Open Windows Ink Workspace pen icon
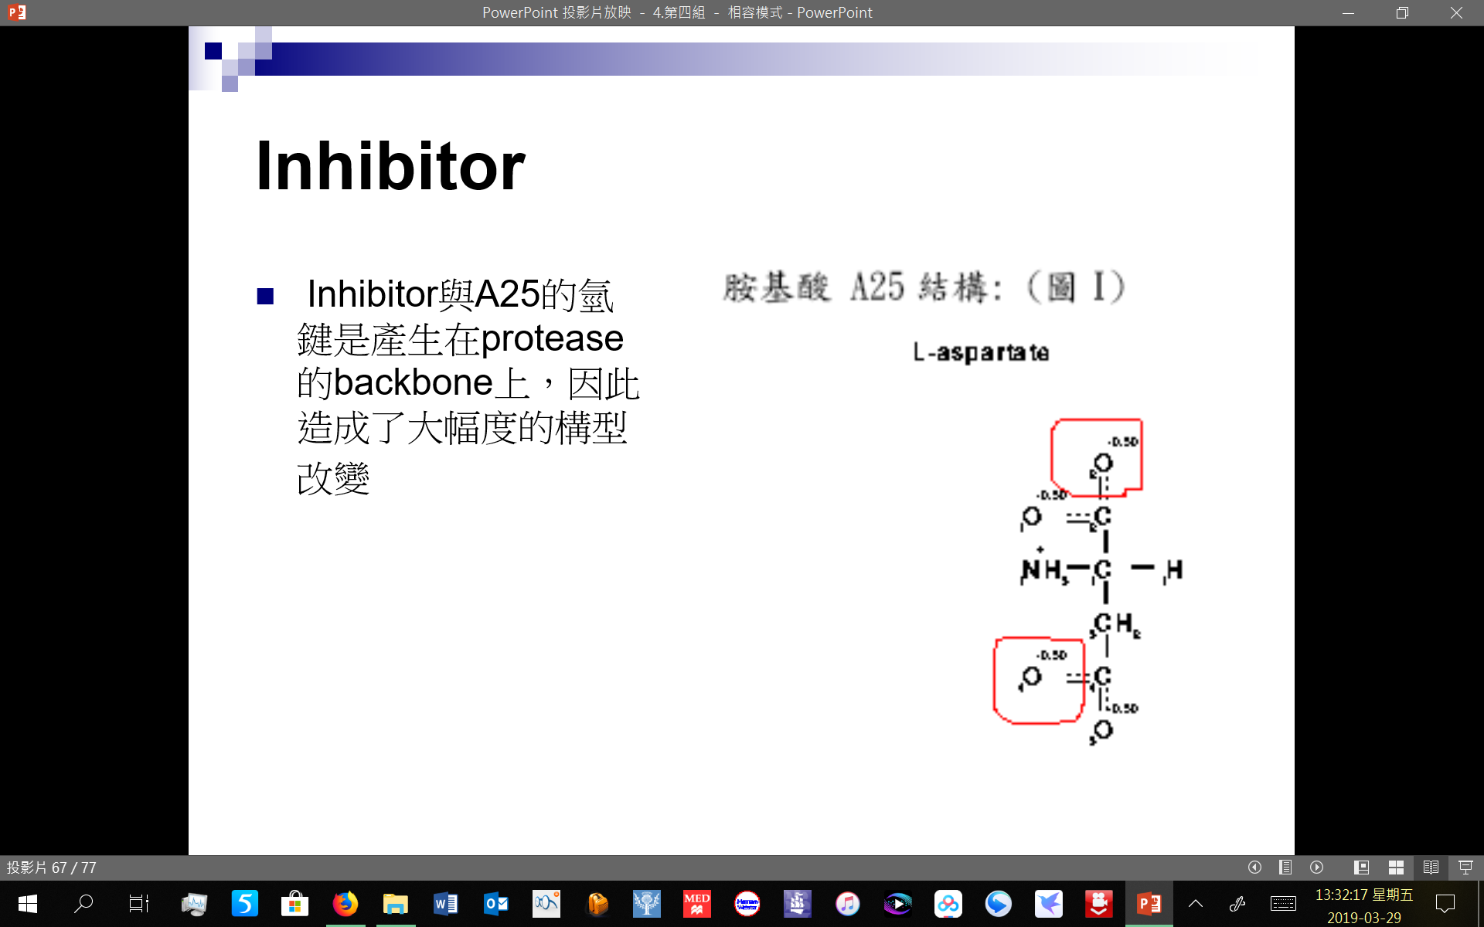The image size is (1484, 927). pos(1237,903)
